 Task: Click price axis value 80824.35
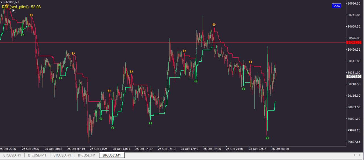354,3
